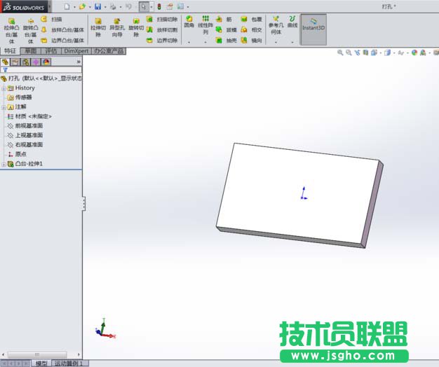Screen dimensions: 439x367
Task: Switch to the 运动算例 1 motion study tab
Action: pyautogui.click(x=69, y=363)
